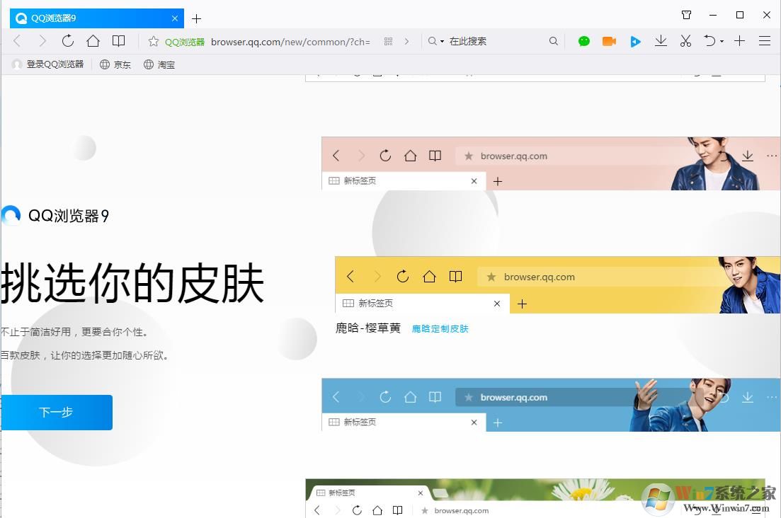Reload the page with the refresh icon
Viewport: 781px width, 518px height.
pyautogui.click(x=68, y=41)
